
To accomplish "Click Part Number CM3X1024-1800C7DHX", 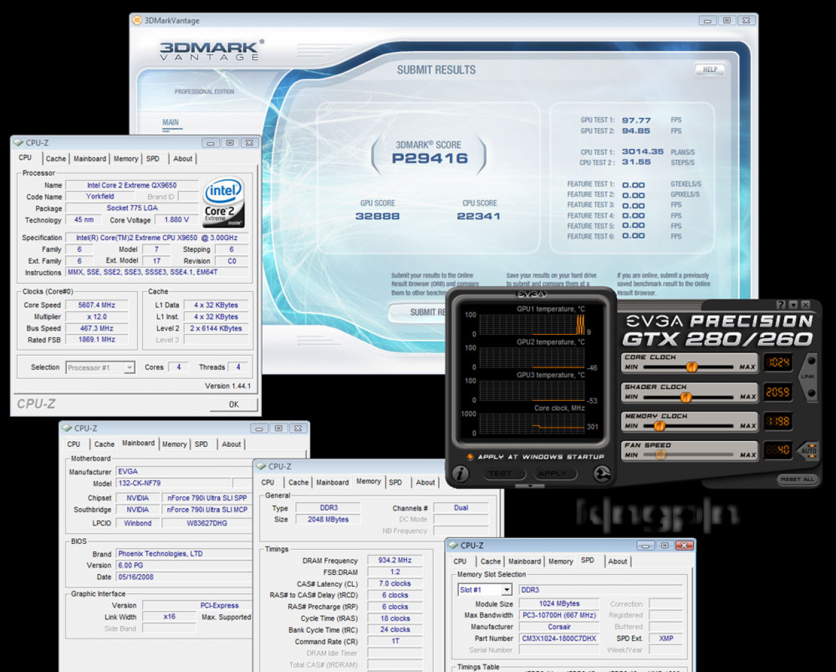I will pyautogui.click(x=559, y=639).
